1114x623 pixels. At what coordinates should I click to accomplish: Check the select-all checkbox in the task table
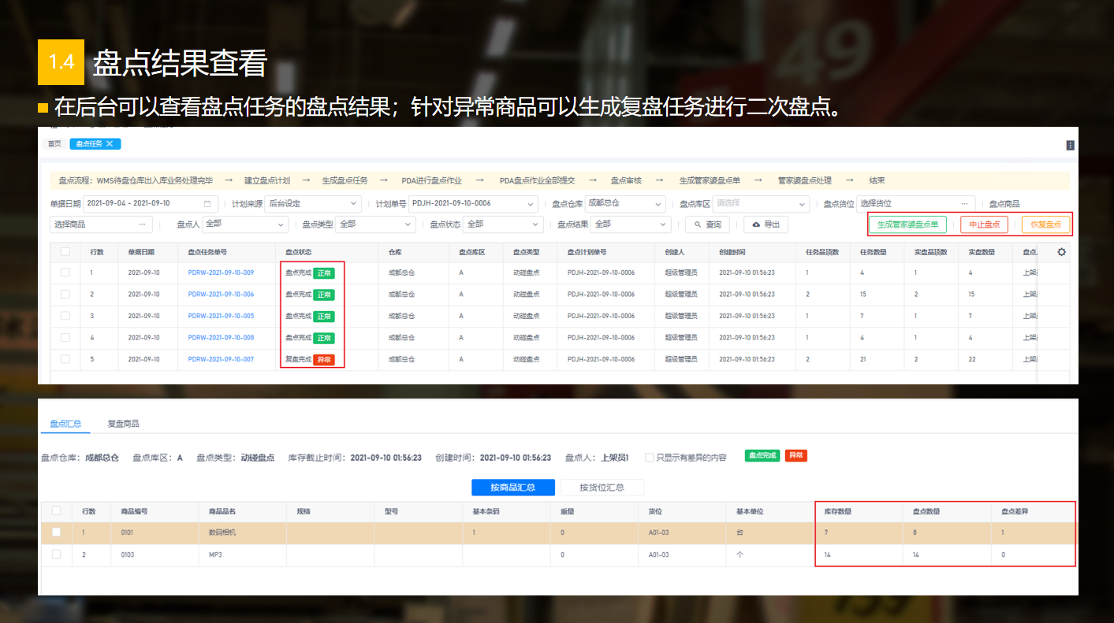pyautogui.click(x=66, y=252)
